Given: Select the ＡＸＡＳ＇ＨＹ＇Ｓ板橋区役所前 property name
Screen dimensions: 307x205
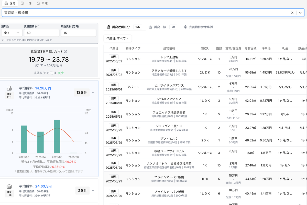Looking at the screenshot, I should point(169,163).
